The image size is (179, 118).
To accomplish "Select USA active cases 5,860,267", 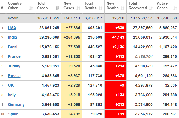I will coord(168,28).
